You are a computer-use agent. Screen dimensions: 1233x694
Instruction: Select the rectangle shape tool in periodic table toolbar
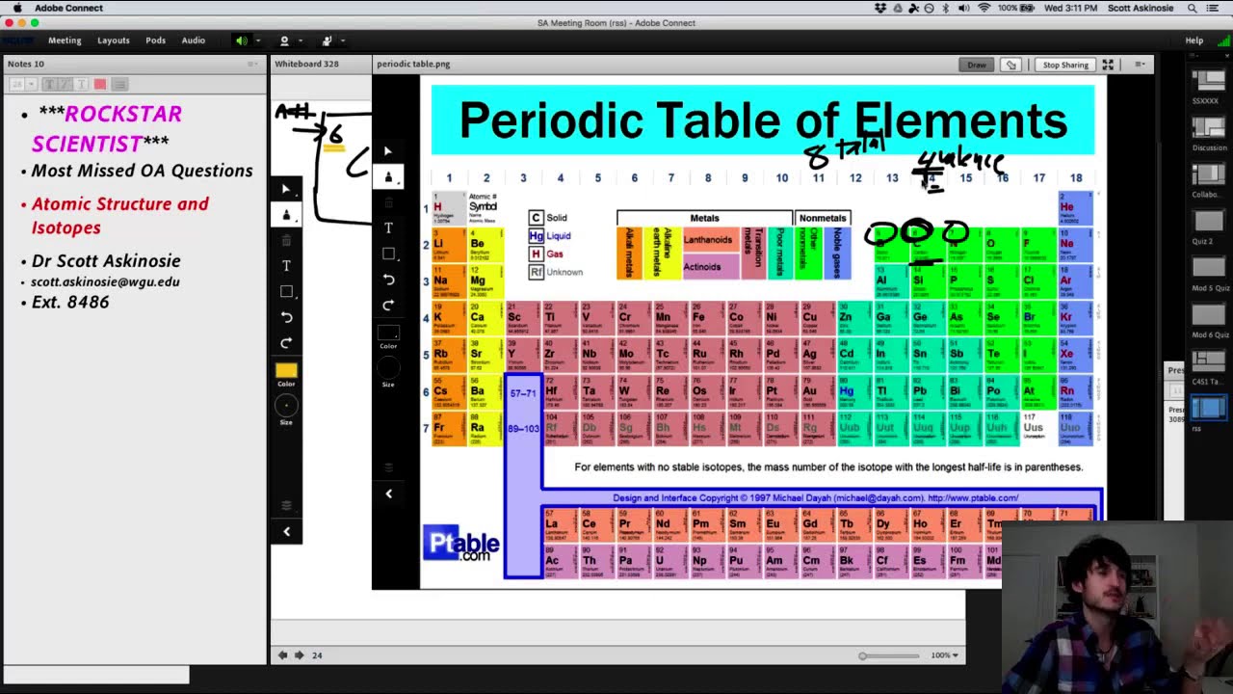click(x=388, y=254)
